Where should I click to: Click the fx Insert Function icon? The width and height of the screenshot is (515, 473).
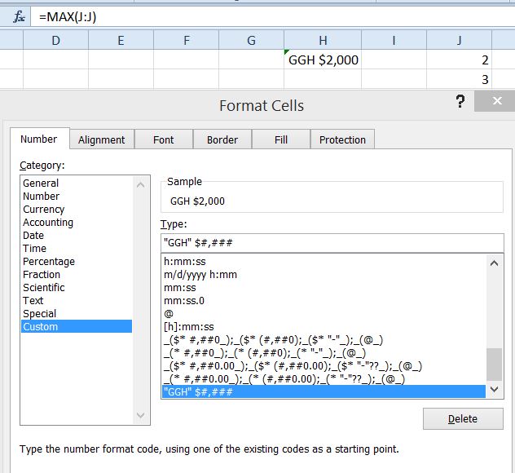17,16
